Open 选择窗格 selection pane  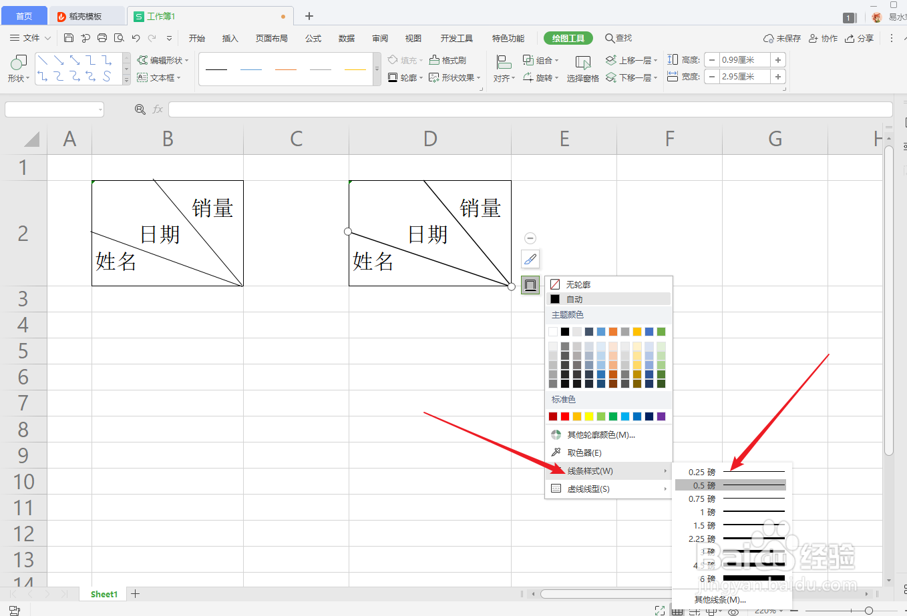(x=583, y=69)
